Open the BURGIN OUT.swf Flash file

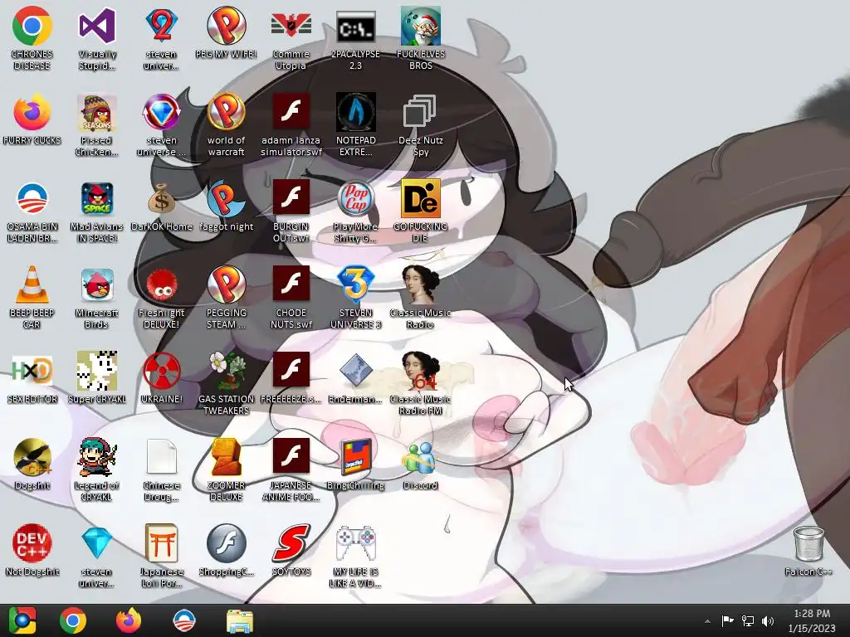[291, 197]
